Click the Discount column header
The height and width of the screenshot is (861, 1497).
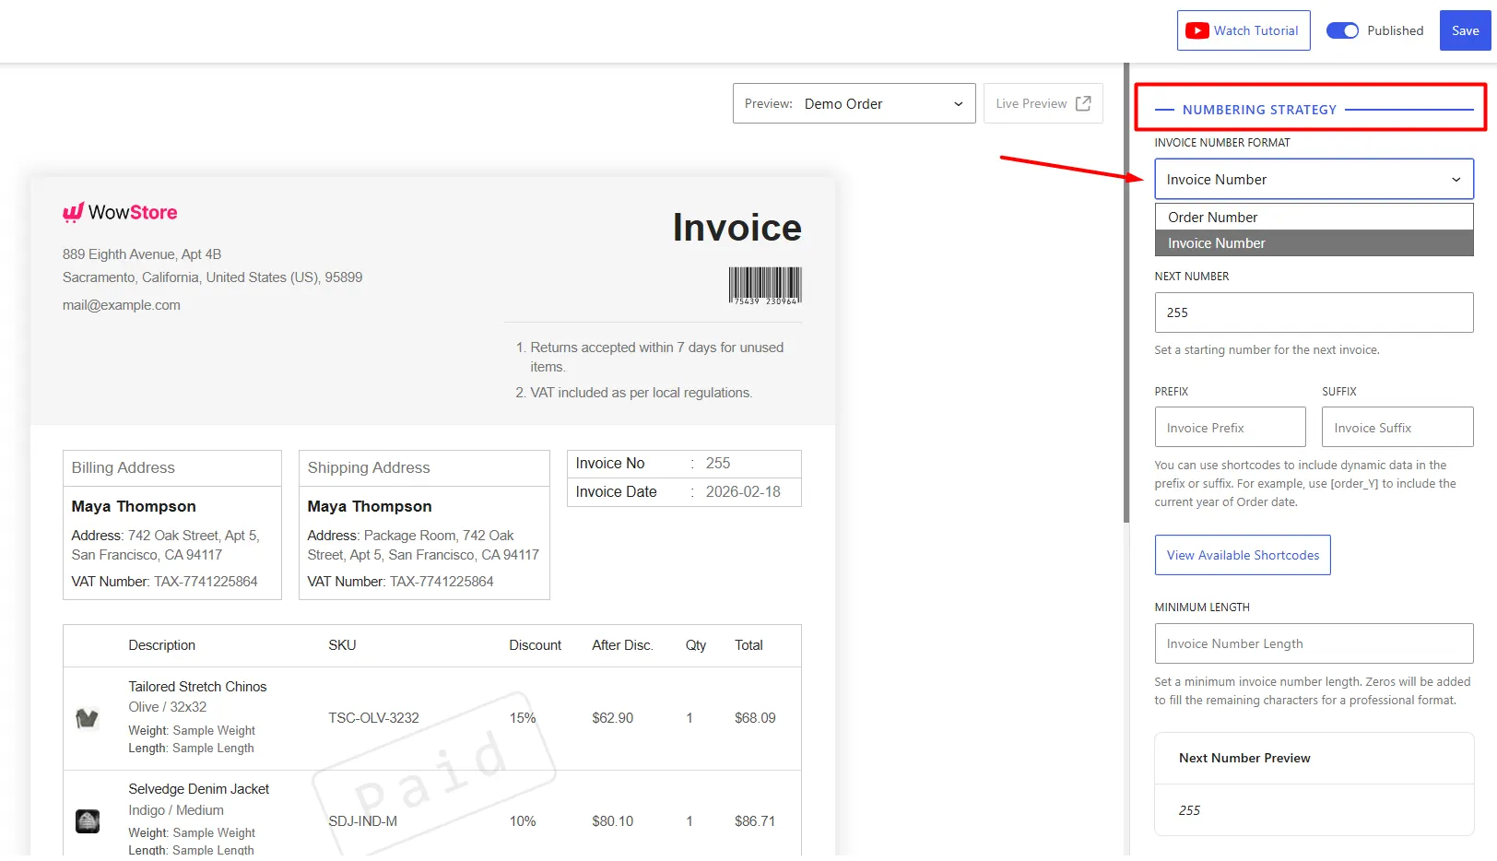pos(535,645)
